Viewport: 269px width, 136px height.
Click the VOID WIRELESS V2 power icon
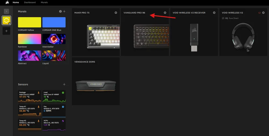pyautogui.click(x=259, y=13)
